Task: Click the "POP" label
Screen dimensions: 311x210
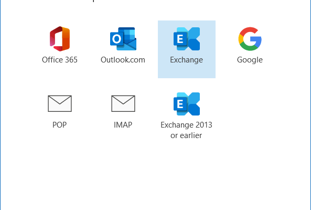Action: (x=59, y=125)
